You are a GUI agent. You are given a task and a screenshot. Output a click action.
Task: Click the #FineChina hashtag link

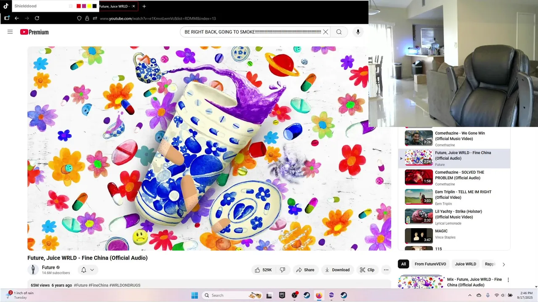pos(98,285)
